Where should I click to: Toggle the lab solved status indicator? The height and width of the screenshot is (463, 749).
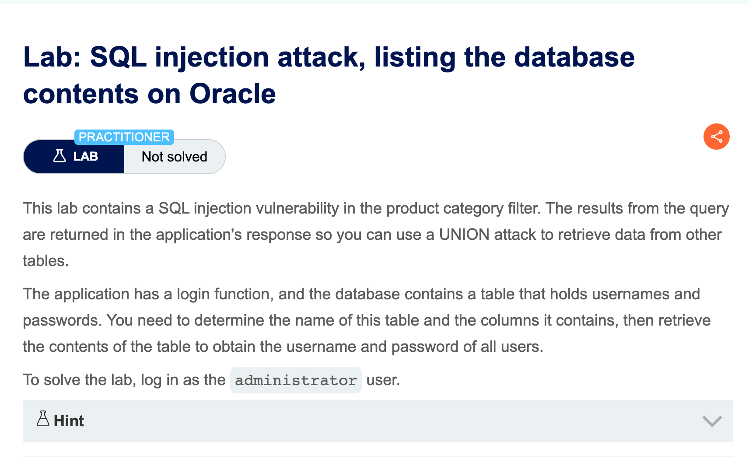coord(174,156)
